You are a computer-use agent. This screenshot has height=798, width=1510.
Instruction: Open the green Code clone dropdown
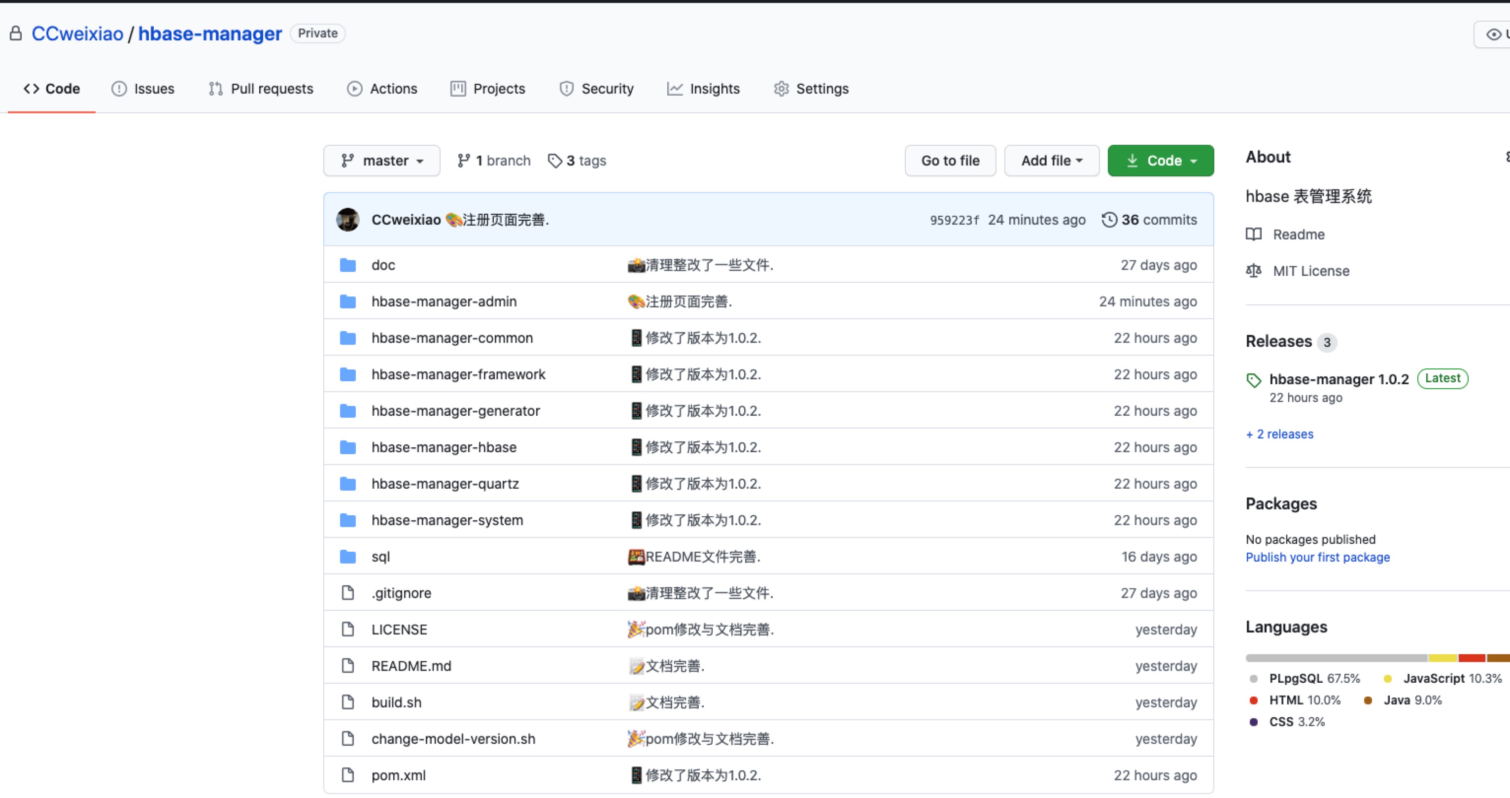coord(1161,161)
